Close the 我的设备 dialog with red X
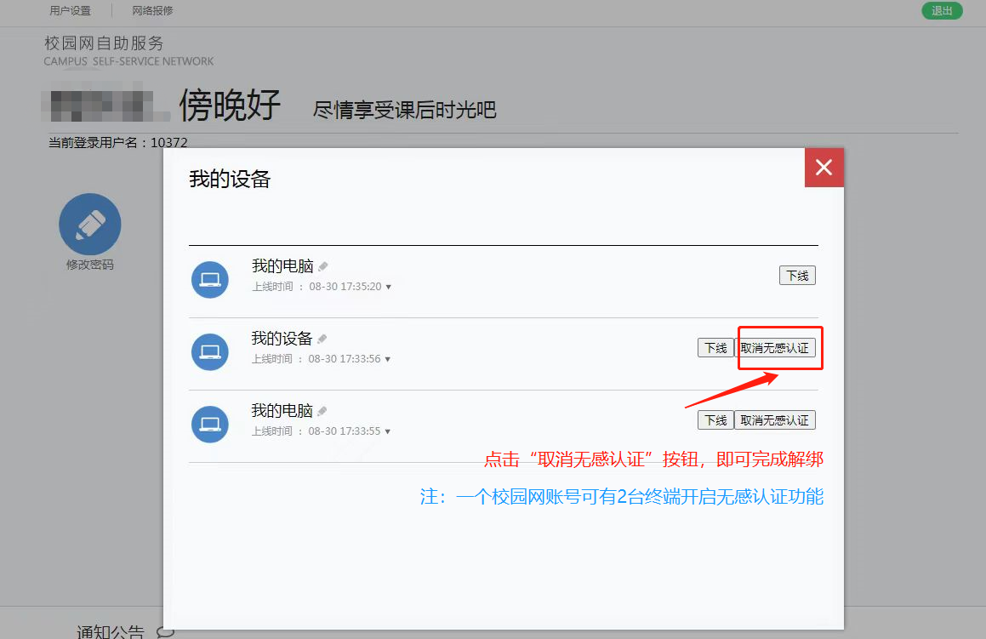This screenshot has height=639, width=986. pos(824,168)
